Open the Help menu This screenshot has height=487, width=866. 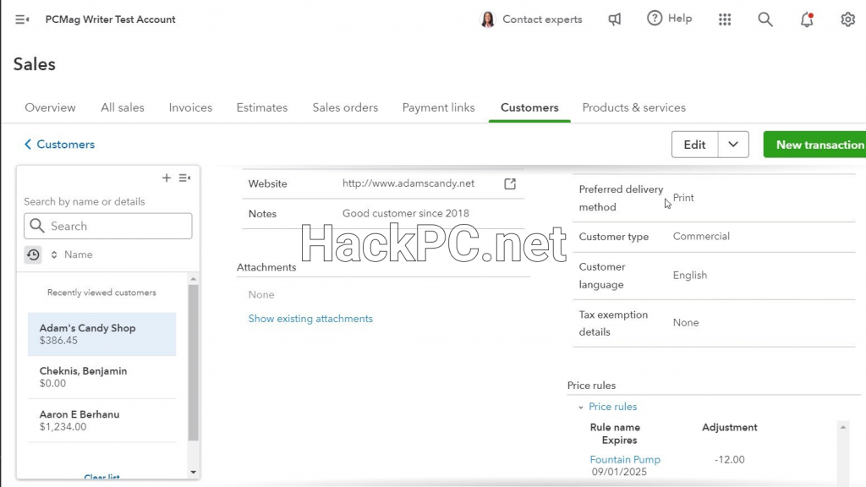[x=670, y=19]
